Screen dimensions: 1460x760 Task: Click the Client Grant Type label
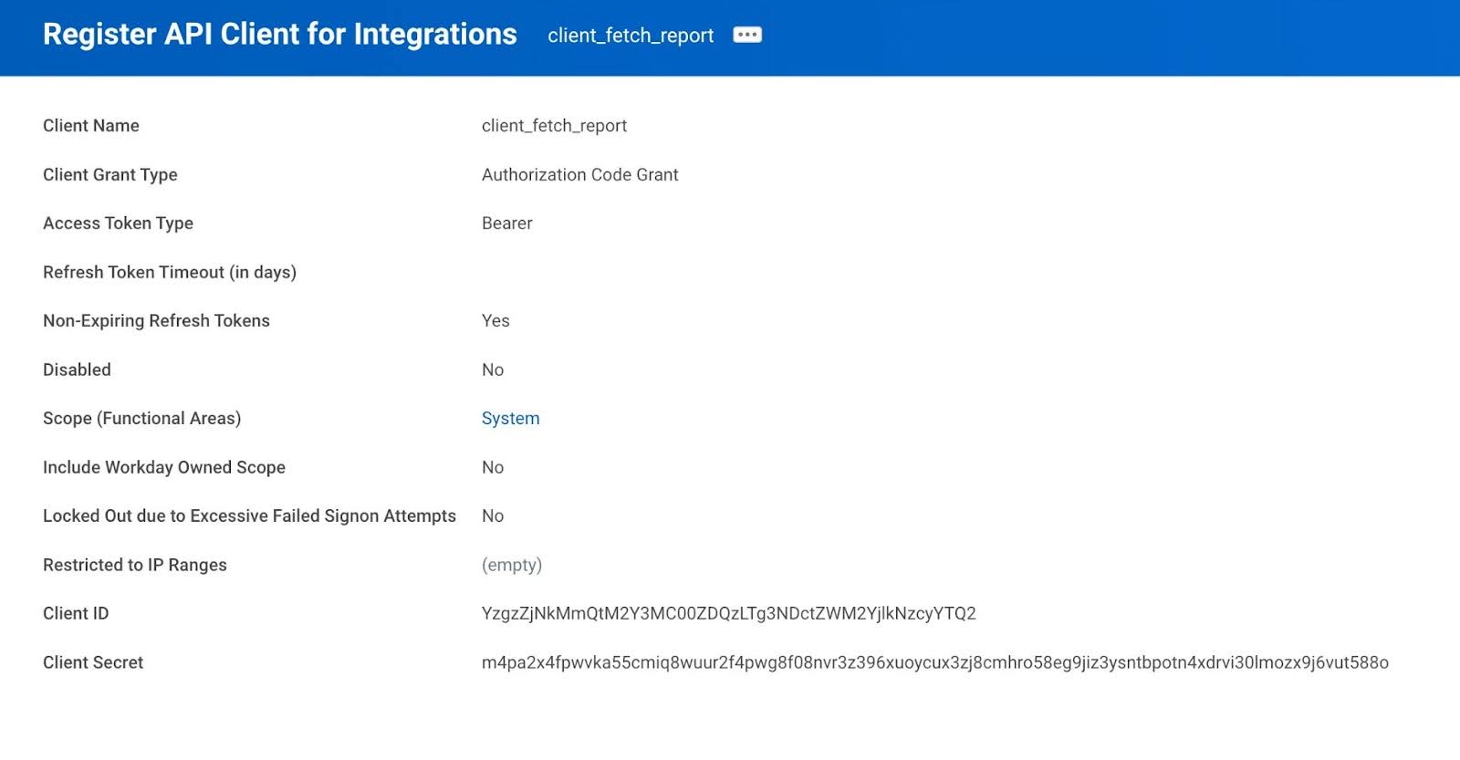point(110,174)
